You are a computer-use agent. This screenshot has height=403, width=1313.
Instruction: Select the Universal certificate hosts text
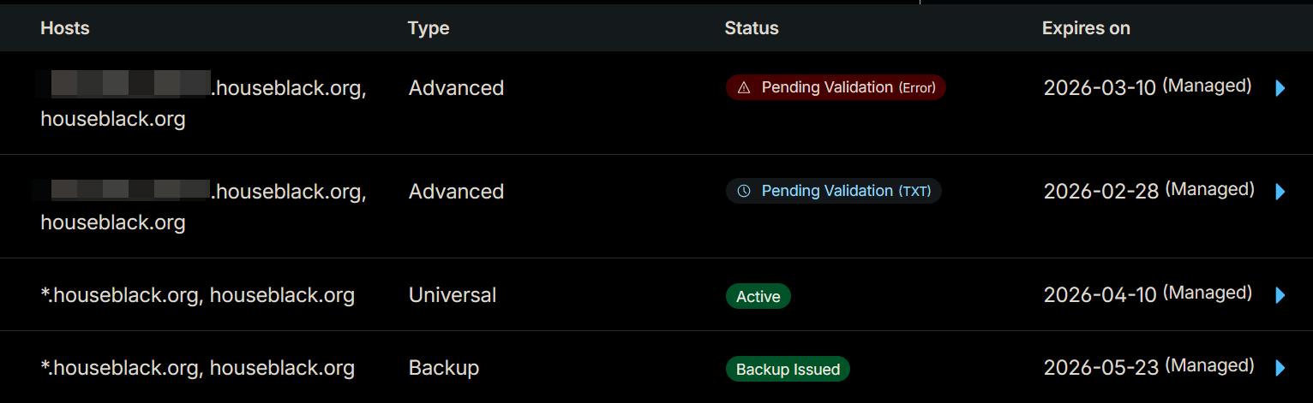coord(197,295)
